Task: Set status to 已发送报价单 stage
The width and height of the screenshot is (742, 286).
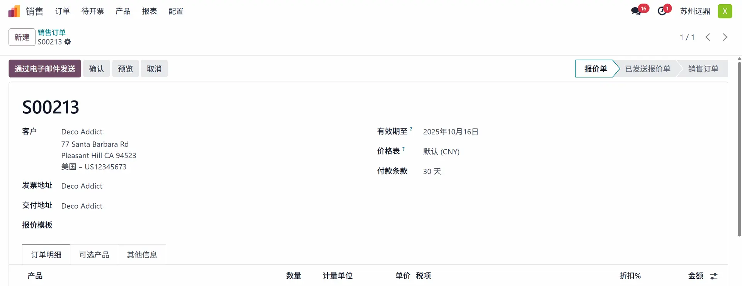Action: coord(647,69)
